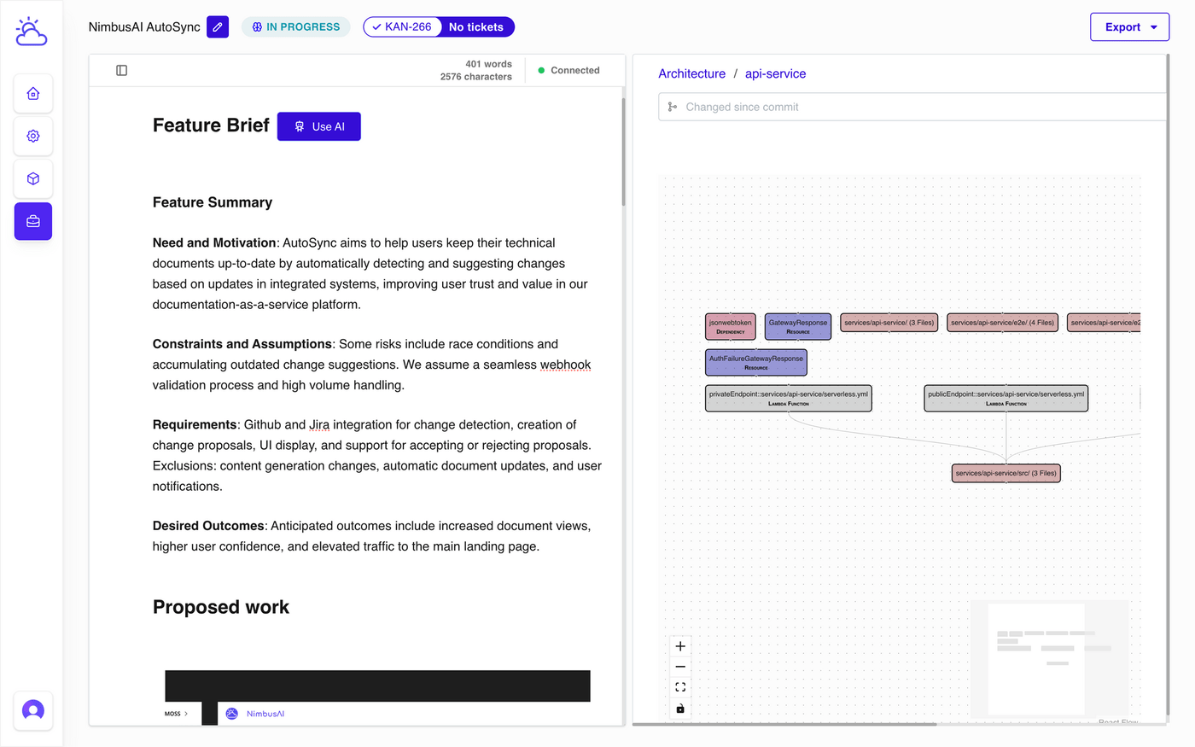This screenshot has width=1195, height=747.
Task: Click the Feature Summary heading
Action: (x=213, y=202)
